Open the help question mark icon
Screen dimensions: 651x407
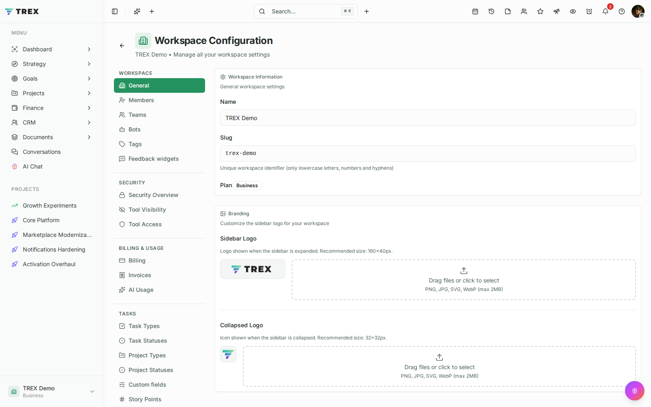(x=622, y=11)
